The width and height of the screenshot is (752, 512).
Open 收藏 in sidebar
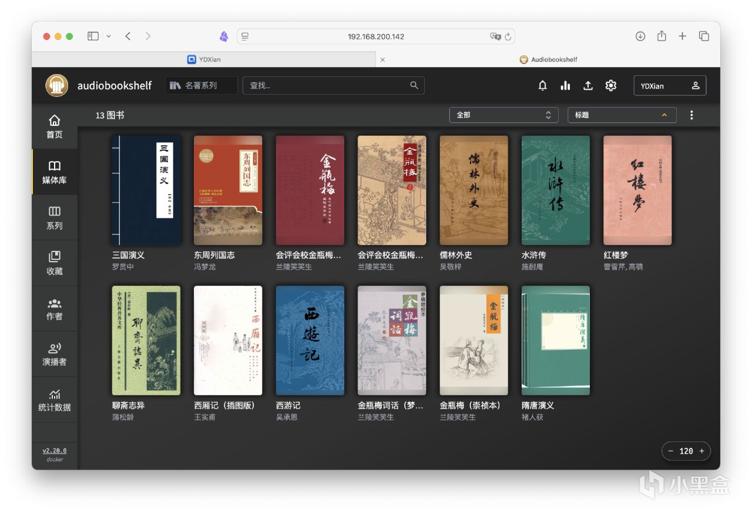tap(55, 263)
